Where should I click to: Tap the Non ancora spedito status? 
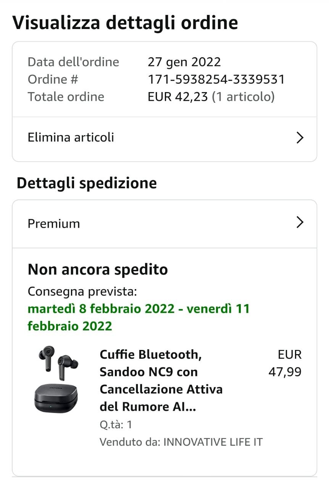(98, 270)
